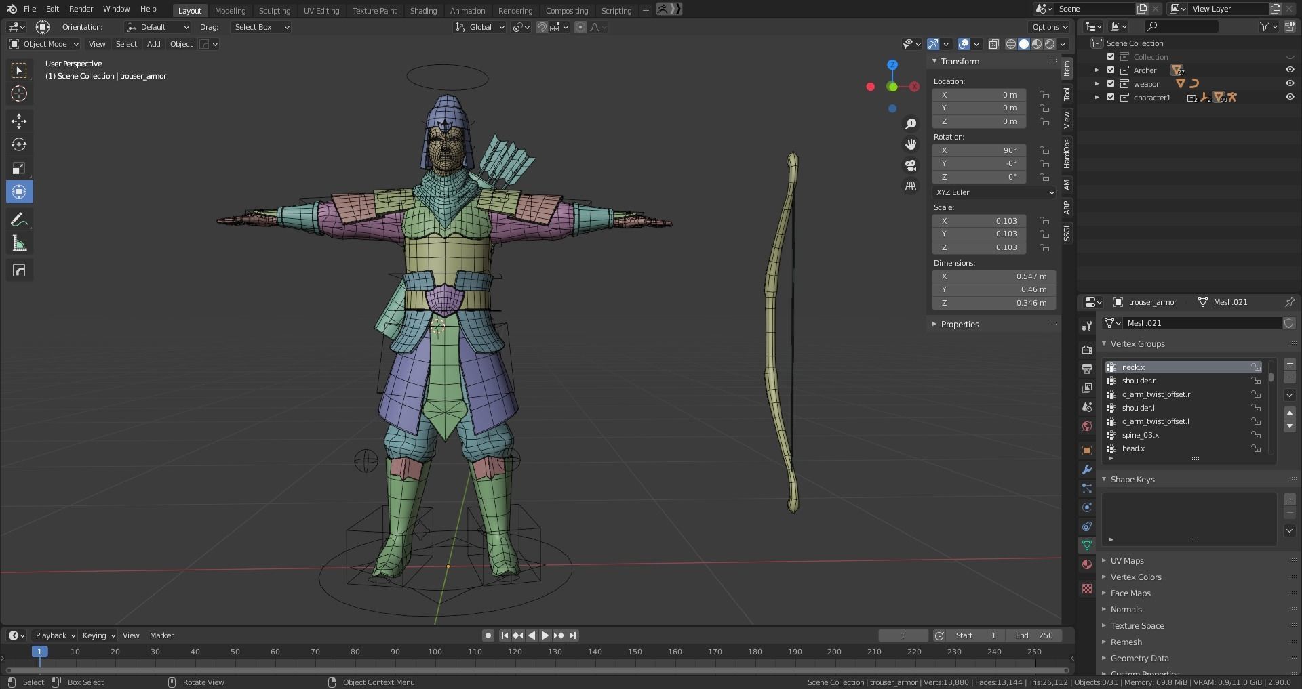Image resolution: width=1302 pixels, height=689 pixels.
Task: Switch to UV Editing workspace tab
Action: pos(321,10)
